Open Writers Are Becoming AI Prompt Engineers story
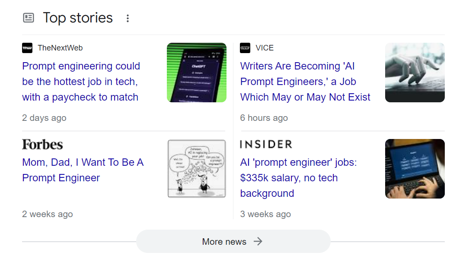The height and width of the screenshot is (262, 469). 305,82
